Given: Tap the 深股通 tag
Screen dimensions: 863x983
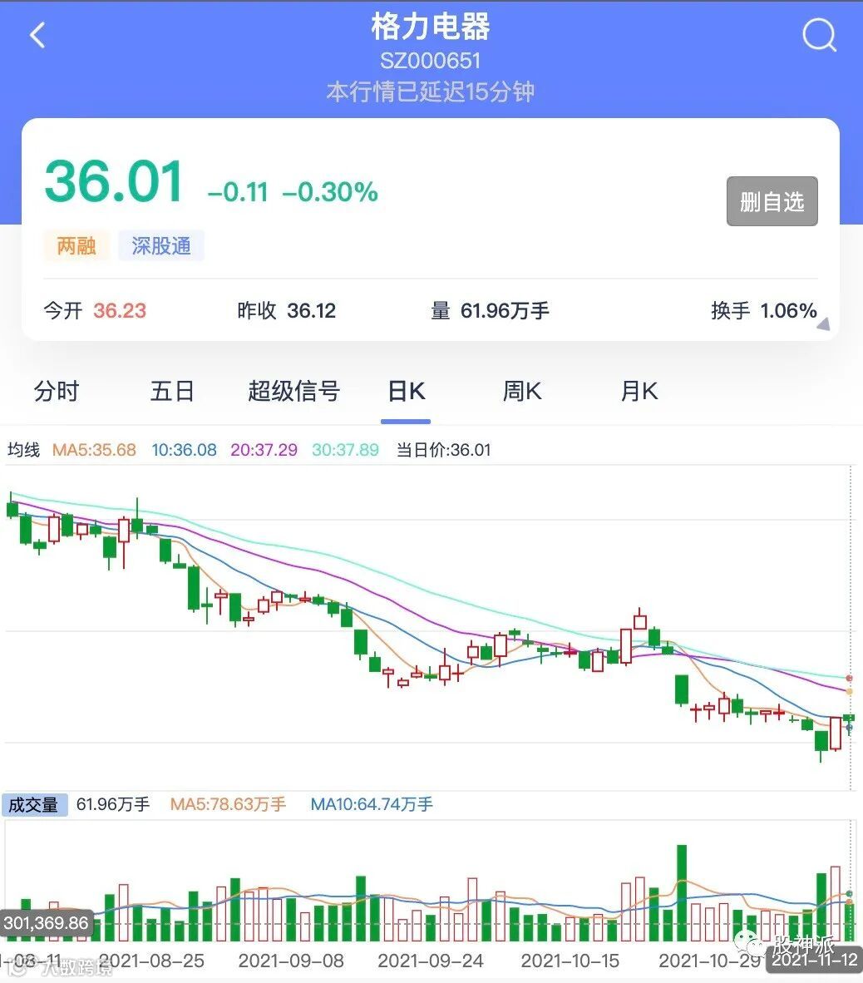Looking at the screenshot, I should tap(161, 245).
